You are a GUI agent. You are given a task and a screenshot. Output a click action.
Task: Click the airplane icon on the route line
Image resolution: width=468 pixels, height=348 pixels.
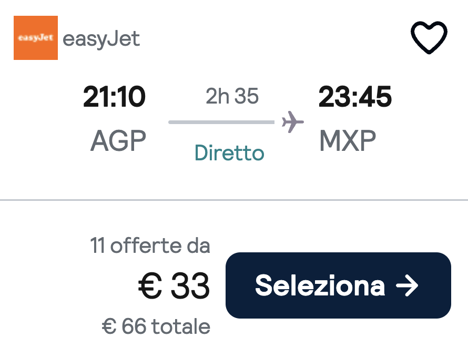292,122
